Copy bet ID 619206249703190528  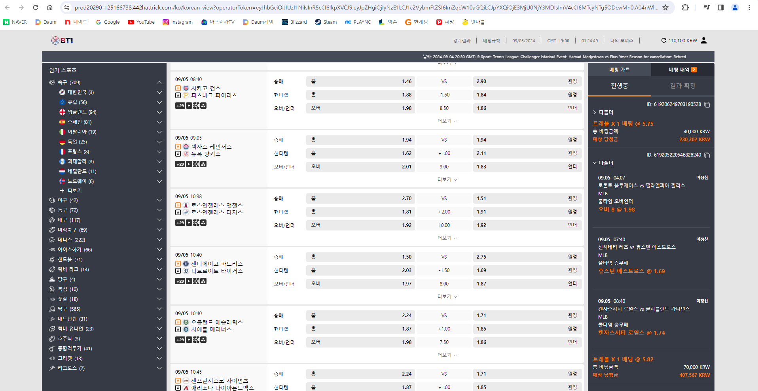[x=707, y=105]
